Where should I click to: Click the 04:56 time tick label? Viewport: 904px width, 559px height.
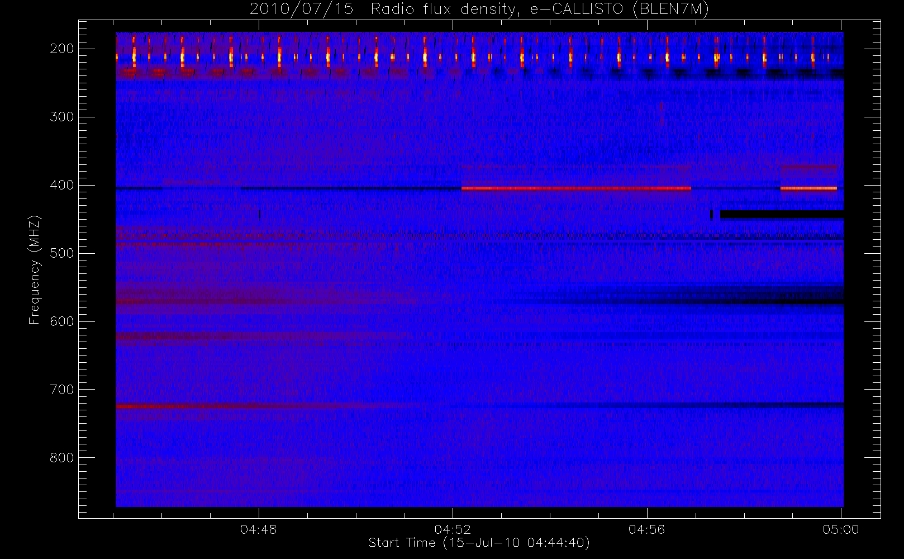pos(646,529)
